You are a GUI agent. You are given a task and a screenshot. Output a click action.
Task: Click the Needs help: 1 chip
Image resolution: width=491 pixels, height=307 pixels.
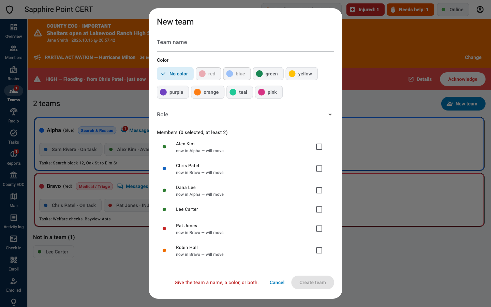pyautogui.click(x=410, y=10)
